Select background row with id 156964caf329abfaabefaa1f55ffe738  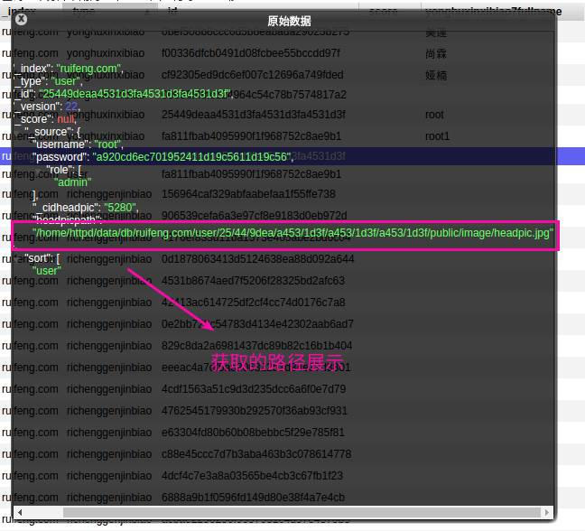(292, 194)
